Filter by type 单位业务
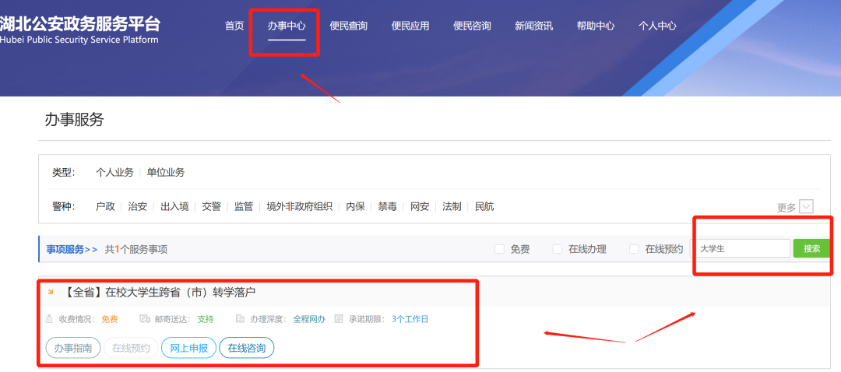 [166, 173]
